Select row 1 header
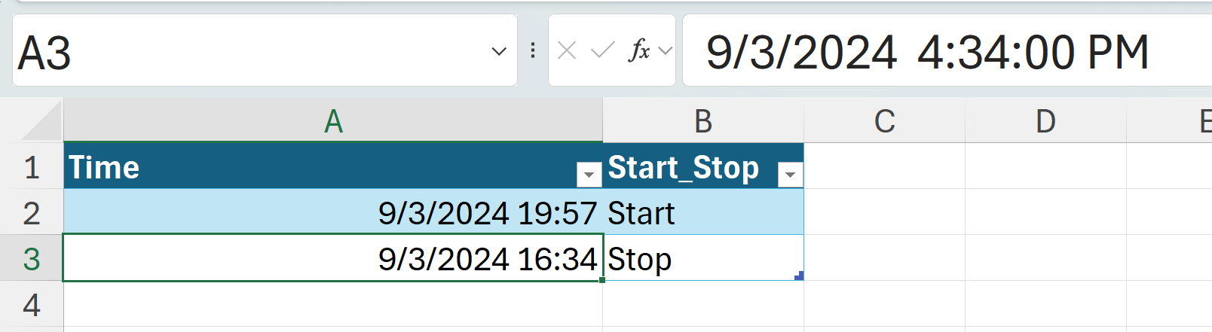Image resolution: width=1212 pixels, height=332 pixels. pyautogui.click(x=32, y=167)
